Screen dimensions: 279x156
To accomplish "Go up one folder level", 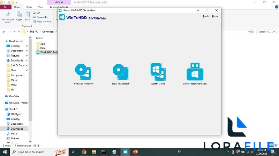I will pos(19,32).
